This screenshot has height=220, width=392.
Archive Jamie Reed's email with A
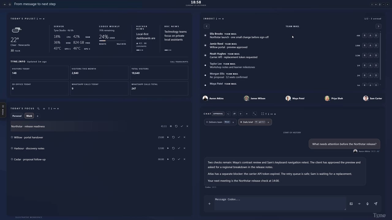pyautogui.click(x=370, y=46)
